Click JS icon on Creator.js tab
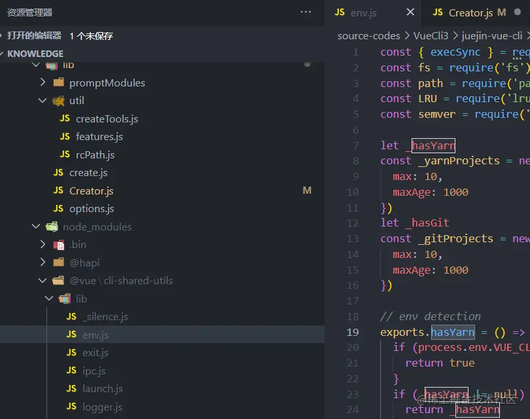Image resolution: width=530 pixels, height=419 pixels. pyautogui.click(x=438, y=12)
